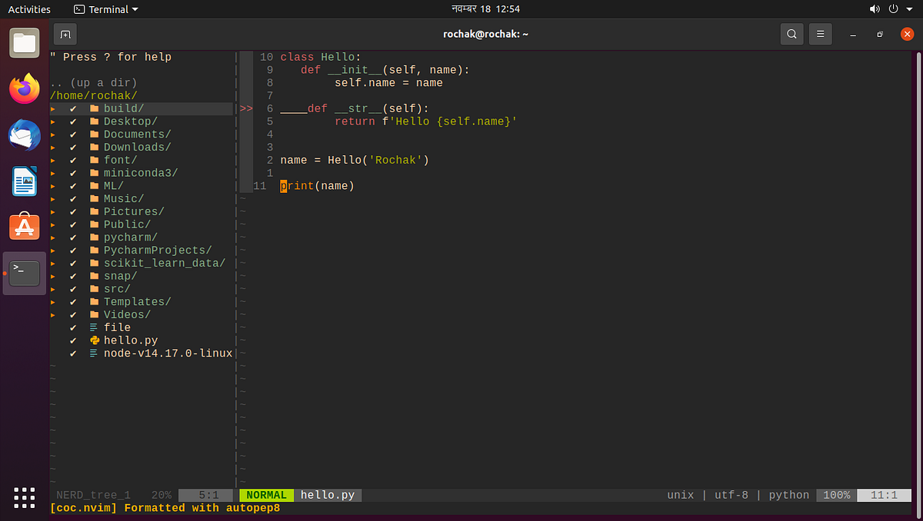
Task: Open Thunderbird mail from the dock
Action: coord(24,134)
